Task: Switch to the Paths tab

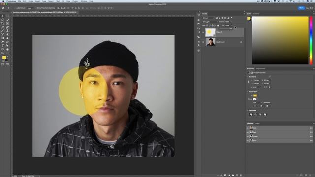Action: (x=257, y=124)
